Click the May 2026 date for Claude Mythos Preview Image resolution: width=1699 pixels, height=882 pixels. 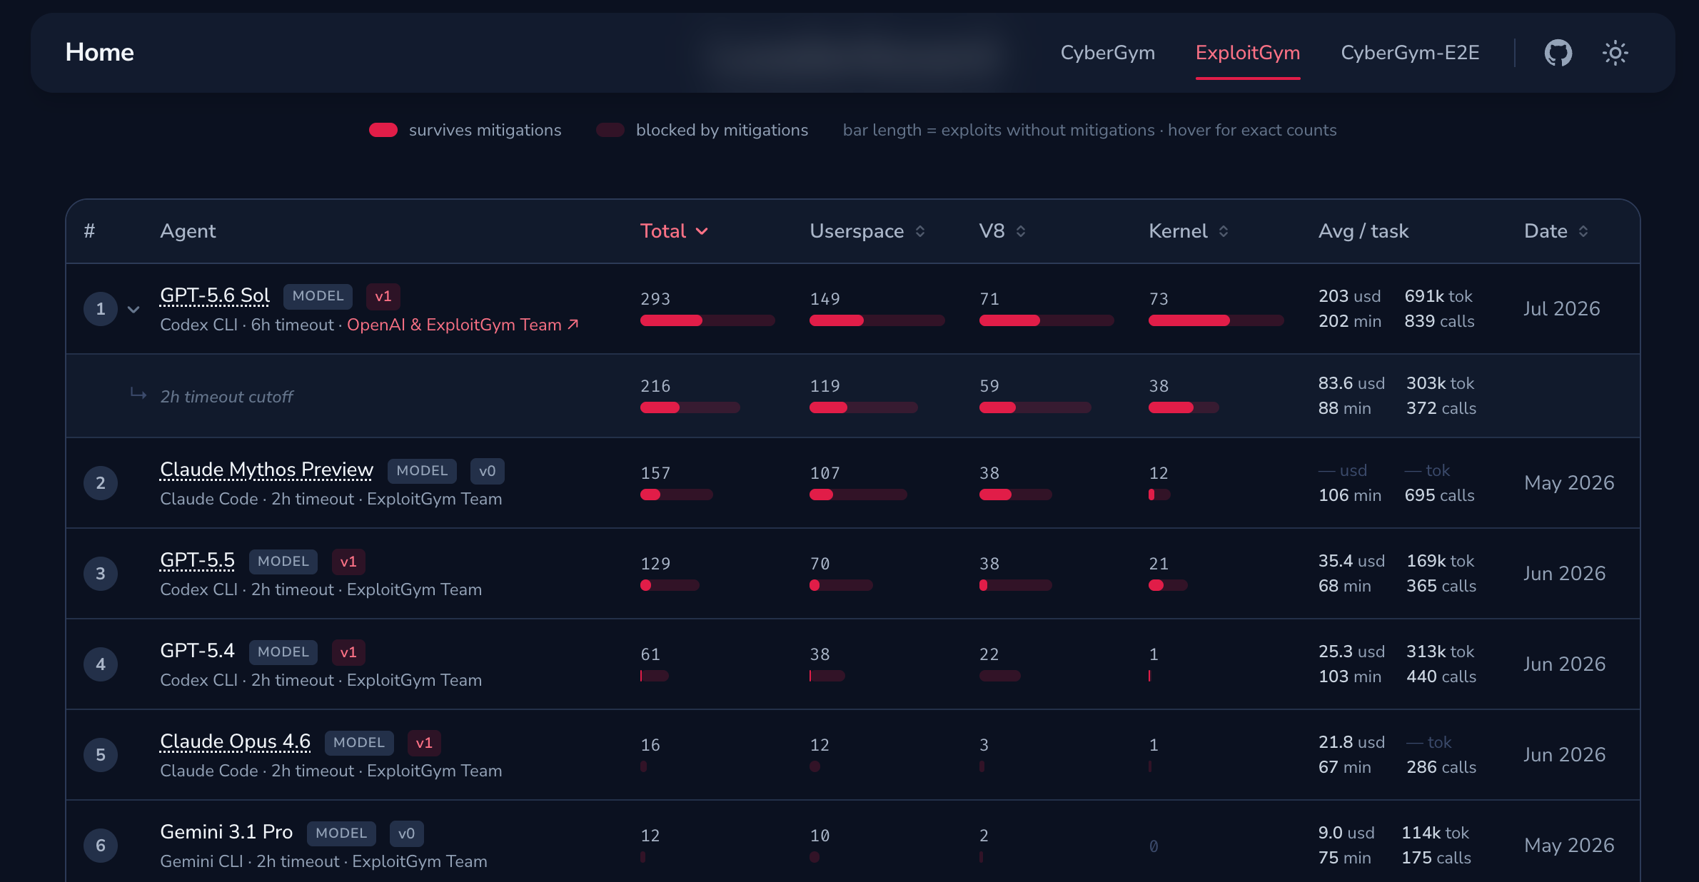tap(1569, 482)
